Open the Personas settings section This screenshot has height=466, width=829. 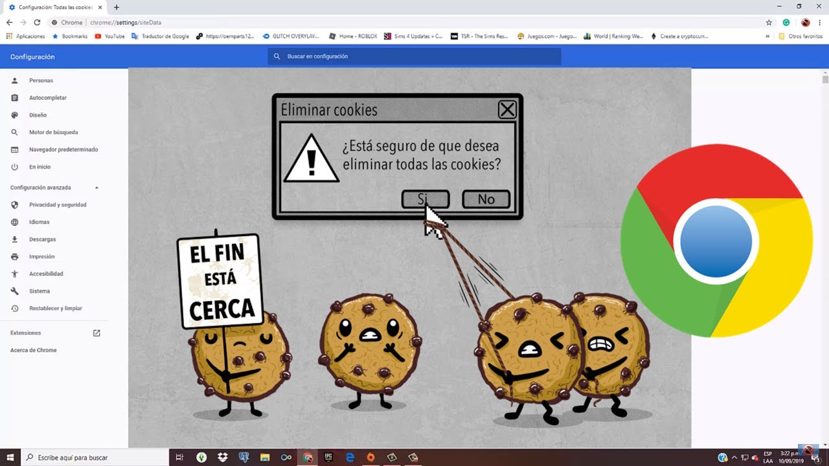click(41, 80)
